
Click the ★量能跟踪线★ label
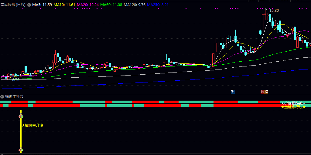point(293,107)
